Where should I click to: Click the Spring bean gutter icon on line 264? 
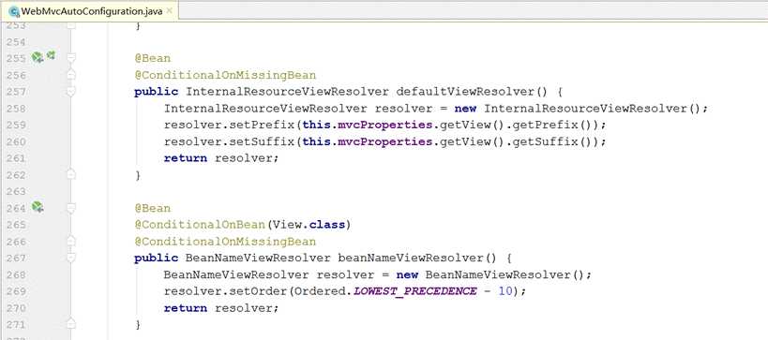38,207
